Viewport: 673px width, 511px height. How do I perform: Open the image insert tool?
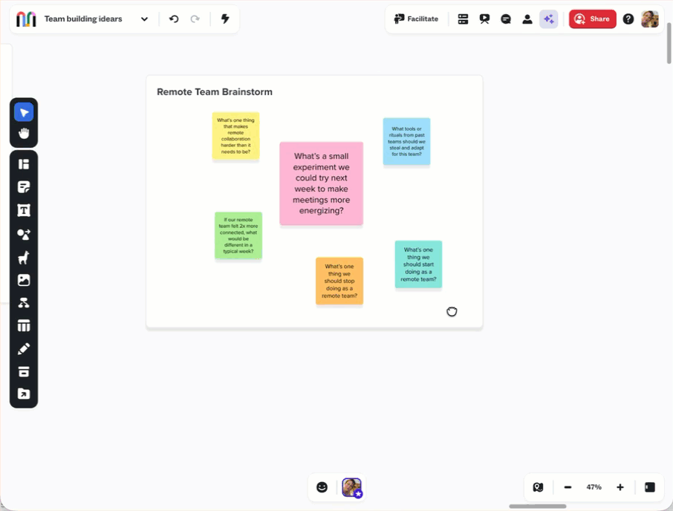click(x=24, y=280)
